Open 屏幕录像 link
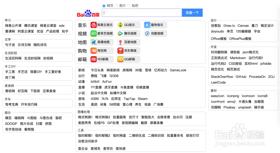This screenshot has height=153, width=280. [x=157, y=123]
